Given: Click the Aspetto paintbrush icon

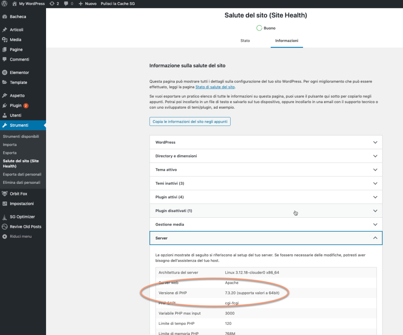Looking at the screenshot, I should pyautogui.click(x=5, y=95).
